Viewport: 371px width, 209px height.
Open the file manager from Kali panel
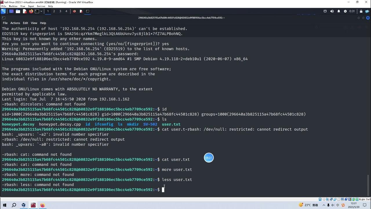pyautogui.click(x=18, y=11)
